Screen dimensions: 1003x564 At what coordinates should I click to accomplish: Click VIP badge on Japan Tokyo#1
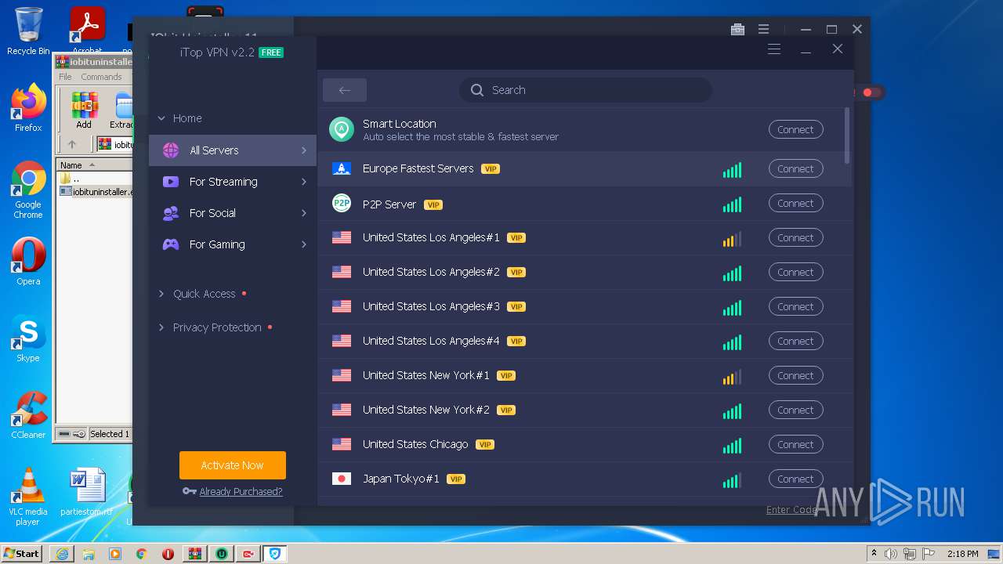[x=456, y=479]
